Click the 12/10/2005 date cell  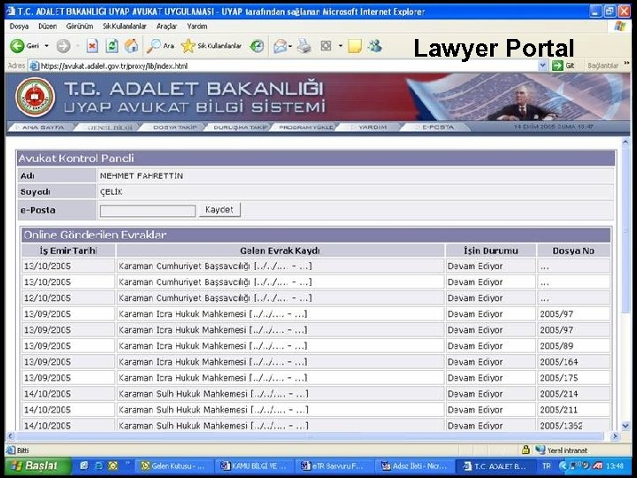coord(68,298)
